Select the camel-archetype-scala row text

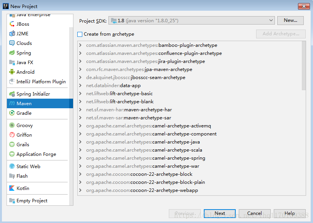pos(144,150)
